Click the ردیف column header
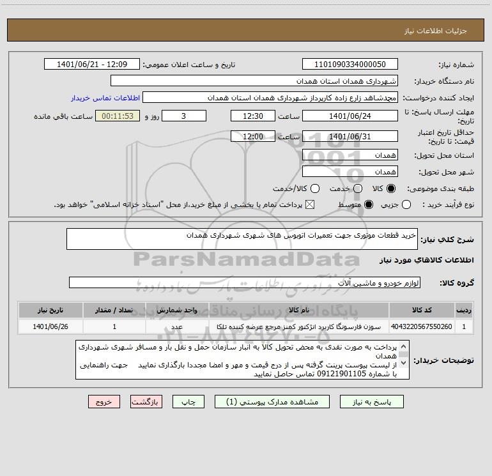 pyautogui.click(x=464, y=310)
